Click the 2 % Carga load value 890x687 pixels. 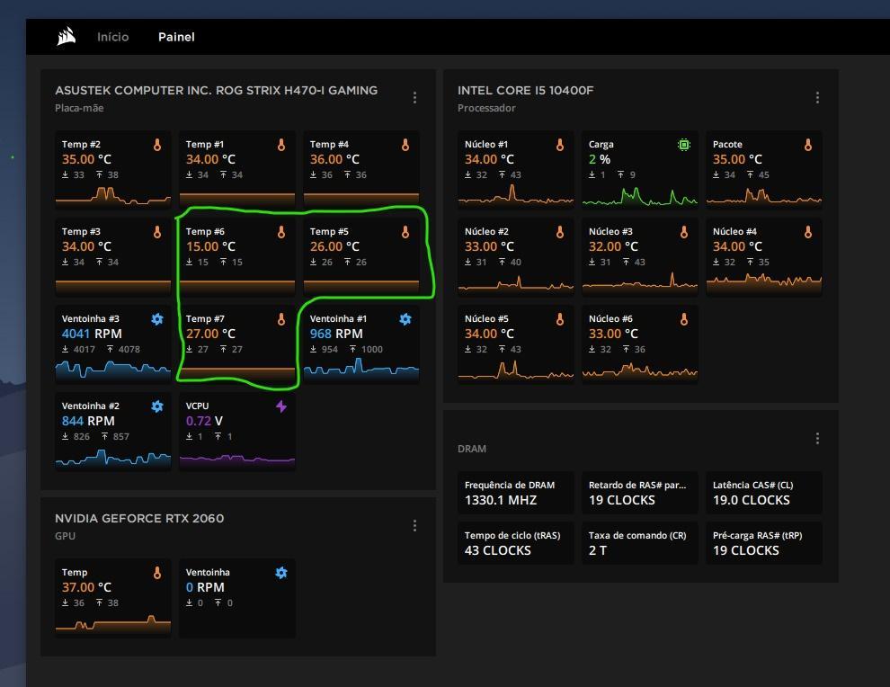tap(600, 159)
